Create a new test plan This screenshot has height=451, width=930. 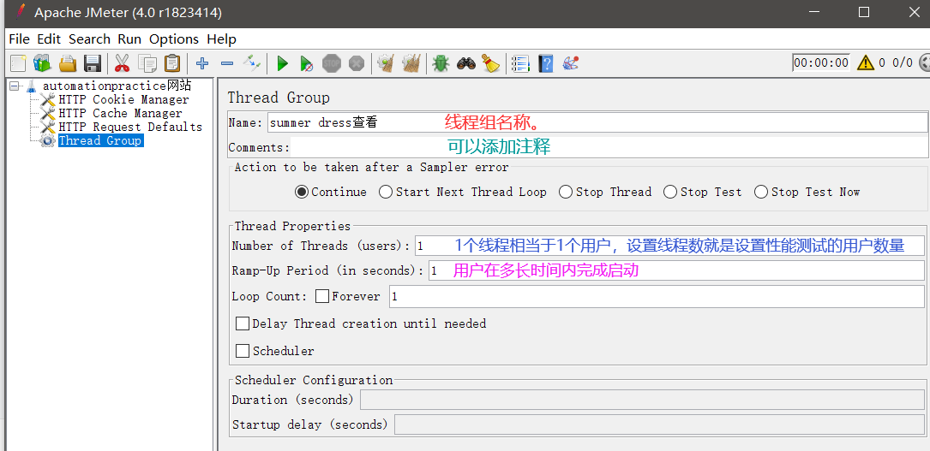tap(18, 62)
